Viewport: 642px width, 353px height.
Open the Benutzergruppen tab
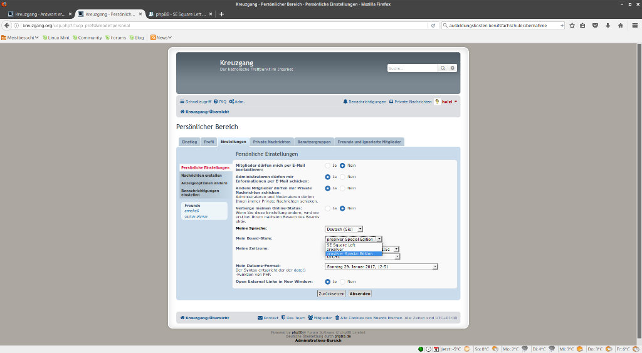(313, 142)
